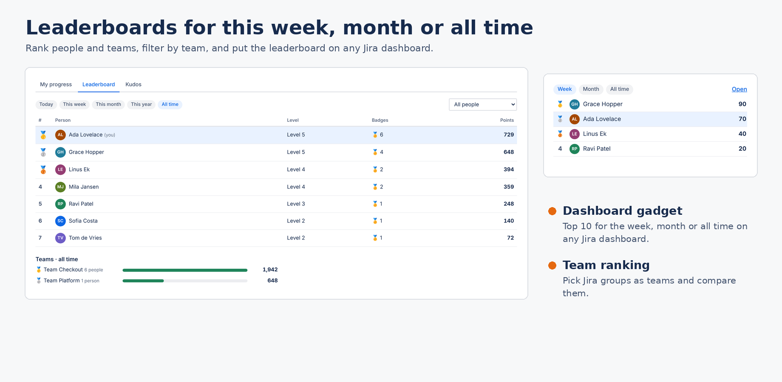This screenshot has height=382, width=782.
Task: Click the Person column header
Action: [63, 120]
